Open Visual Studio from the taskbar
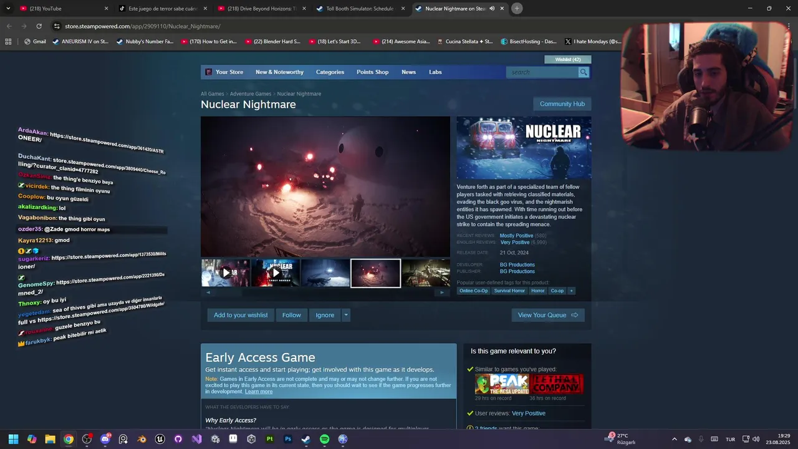Image resolution: width=798 pixels, height=449 pixels. pyautogui.click(x=196, y=439)
